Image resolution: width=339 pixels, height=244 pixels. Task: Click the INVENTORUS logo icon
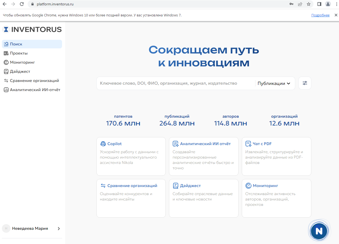pos(6,30)
